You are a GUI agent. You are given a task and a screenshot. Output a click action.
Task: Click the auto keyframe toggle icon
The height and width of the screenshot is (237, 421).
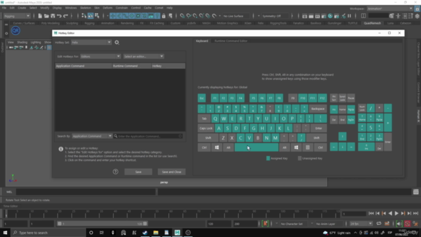point(407,224)
